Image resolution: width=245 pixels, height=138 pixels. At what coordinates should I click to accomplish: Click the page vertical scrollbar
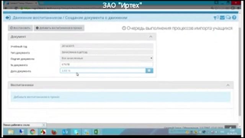coord(240,71)
